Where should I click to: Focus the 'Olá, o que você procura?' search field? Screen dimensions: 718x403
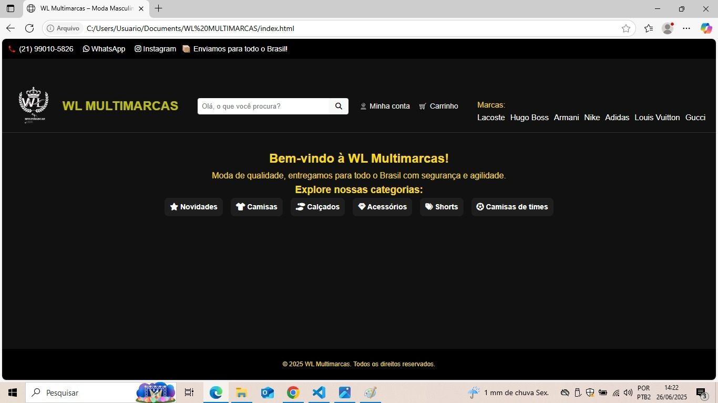pyautogui.click(x=263, y=106)
